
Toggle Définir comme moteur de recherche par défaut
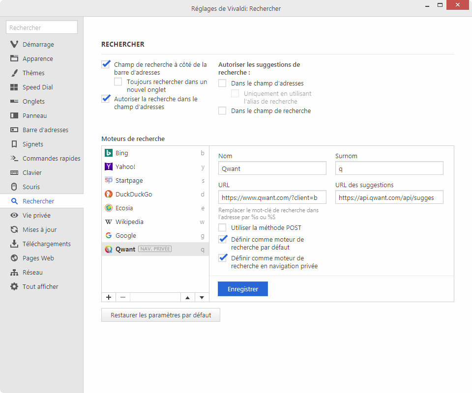[x=223, y=239]
